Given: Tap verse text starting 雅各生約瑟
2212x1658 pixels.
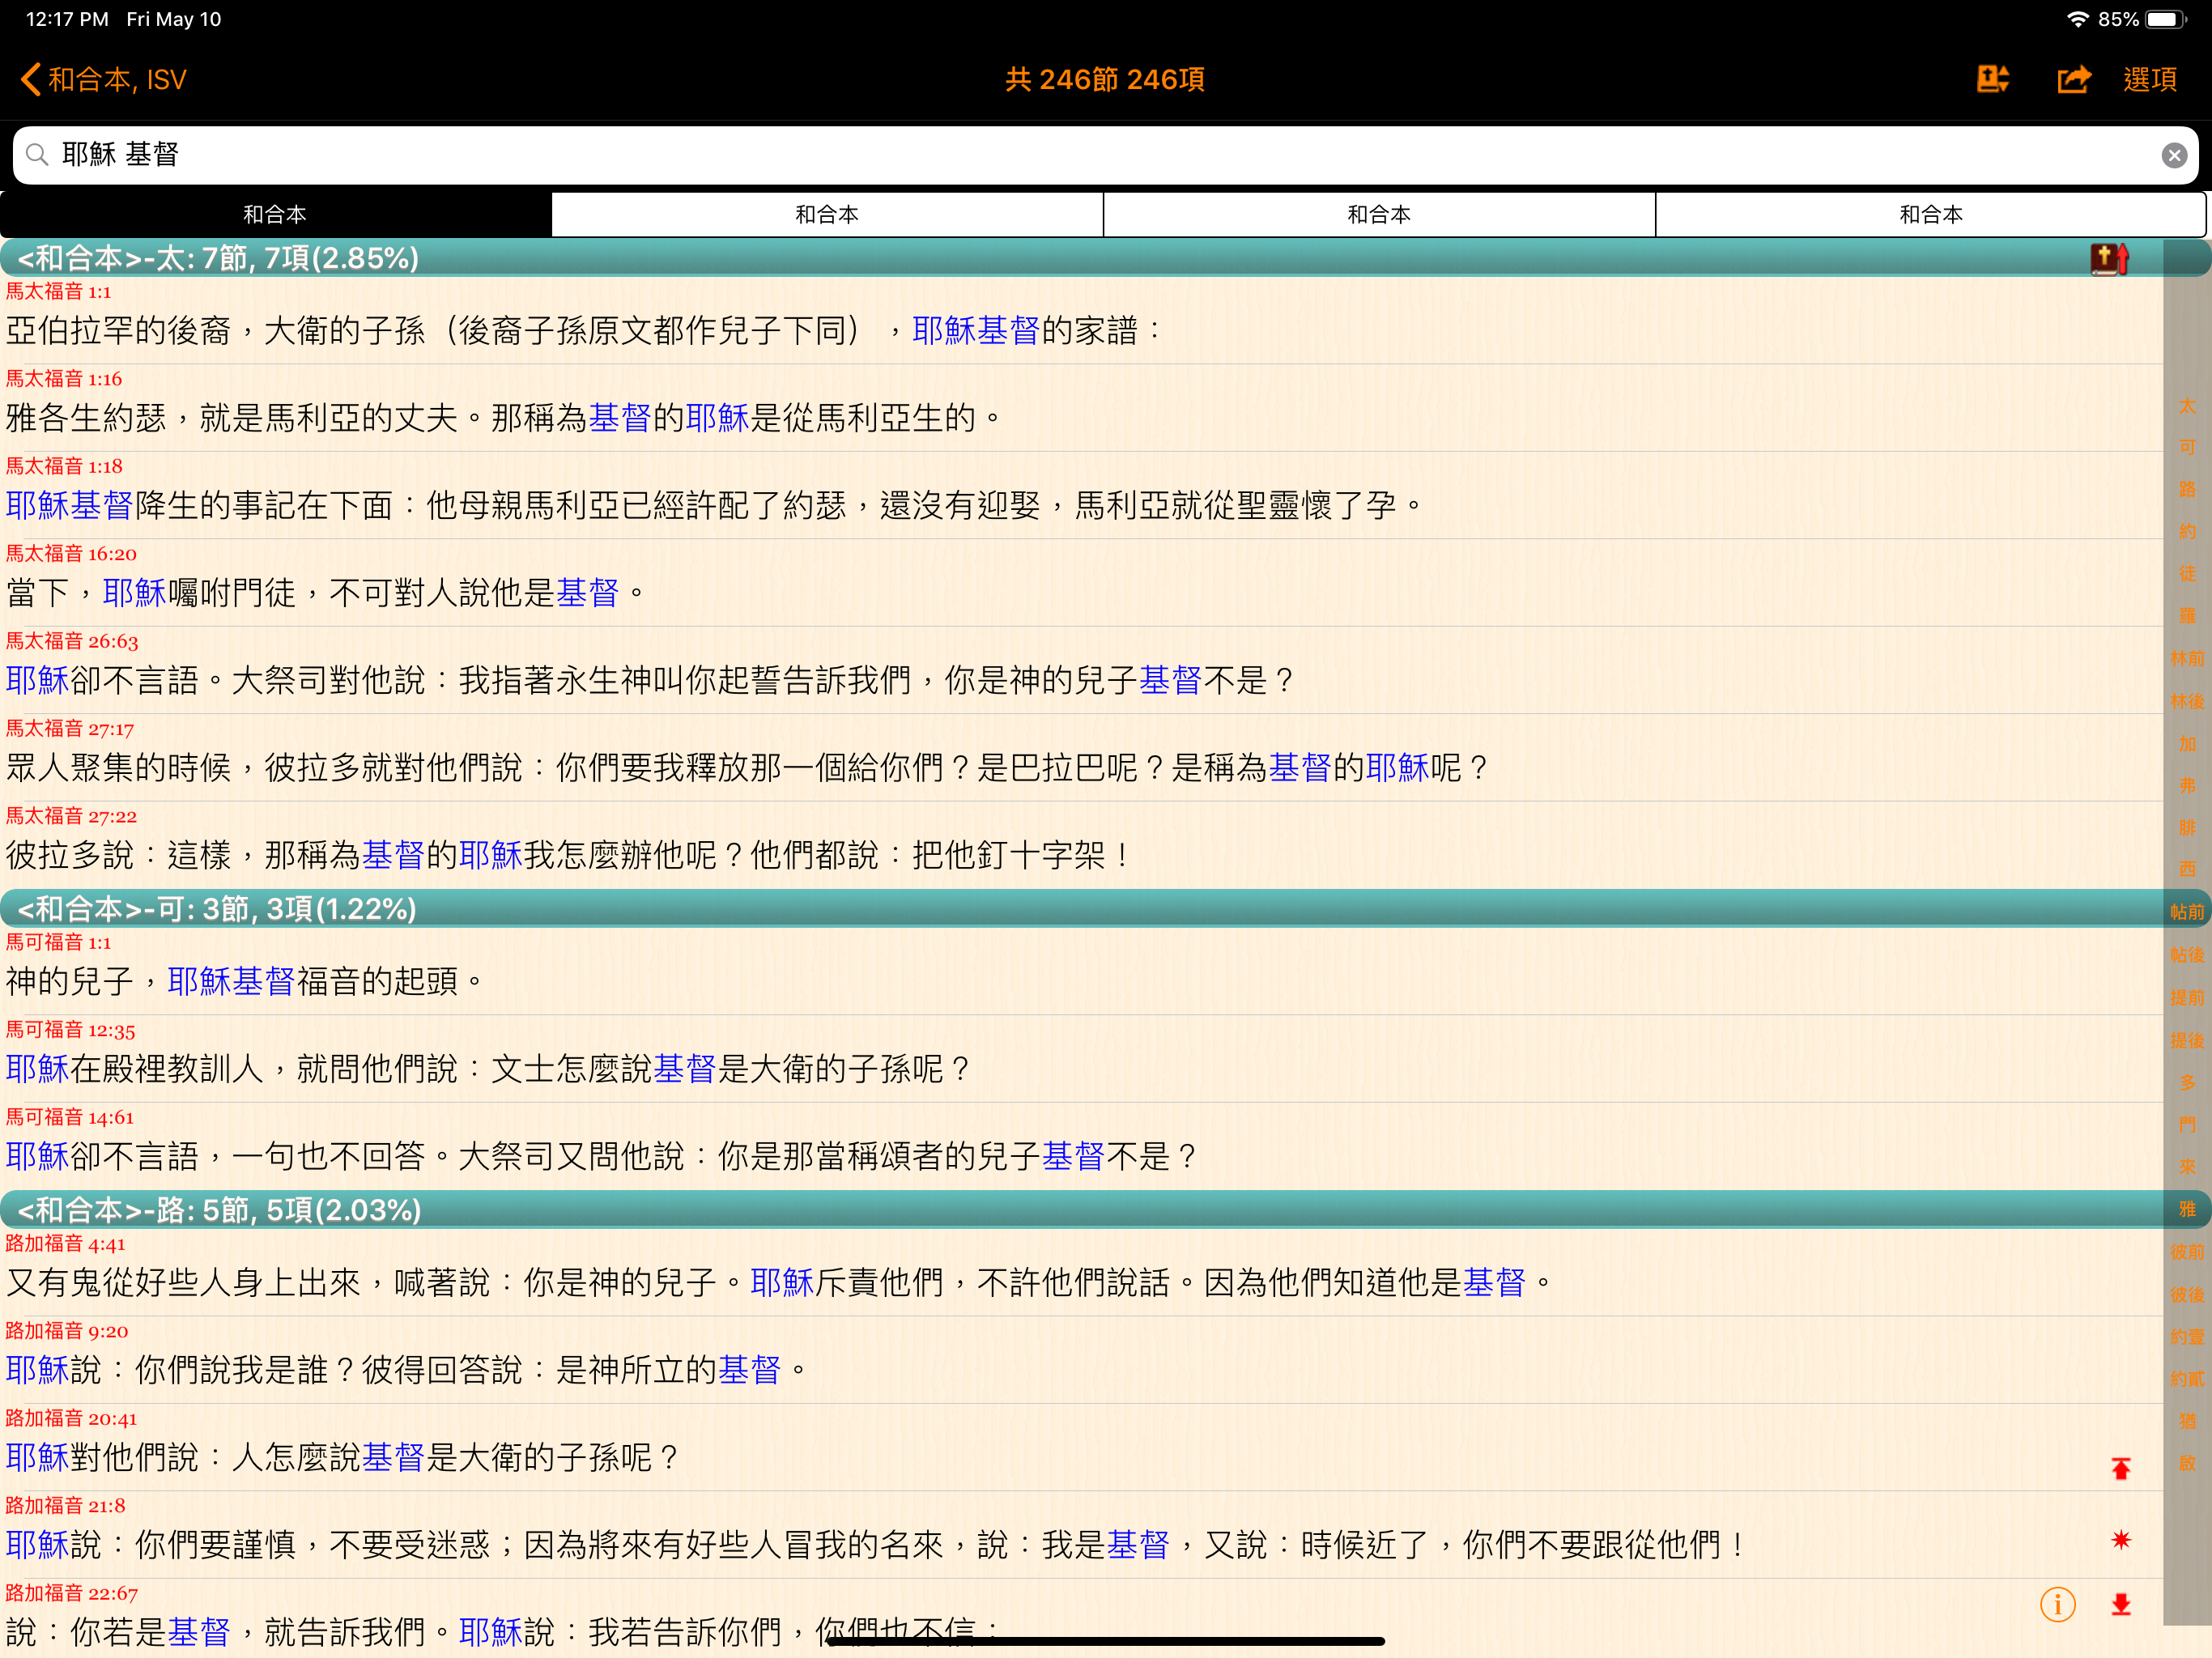Looking at the screenshot, I should [x=504, y=418].
